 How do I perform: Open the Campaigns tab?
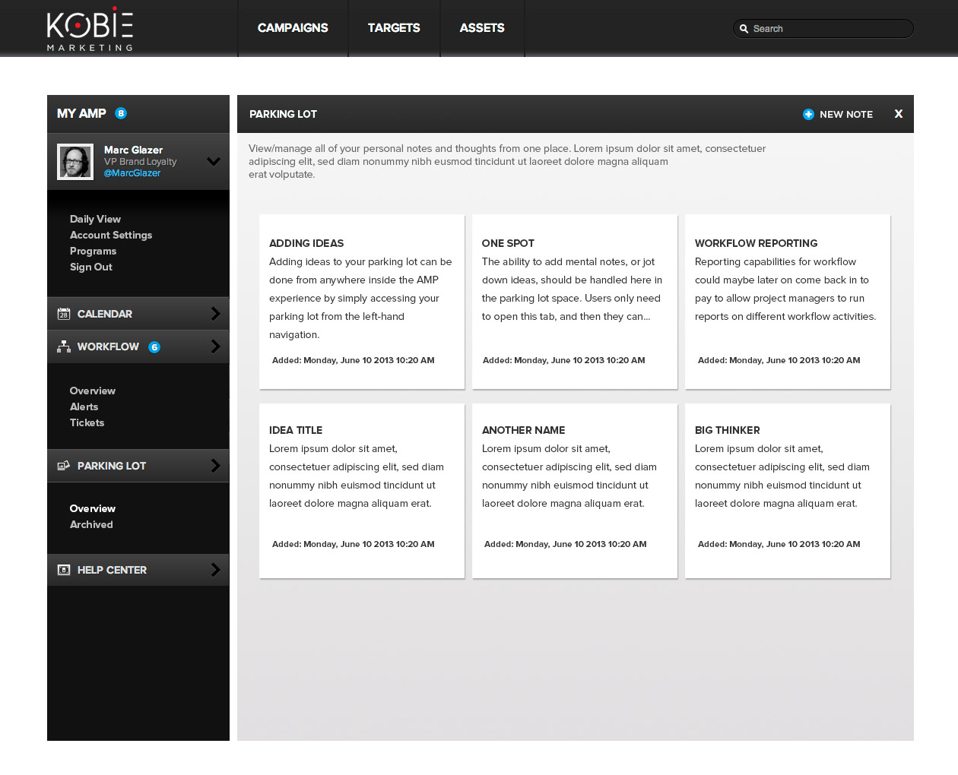click(x=293, y=28)
